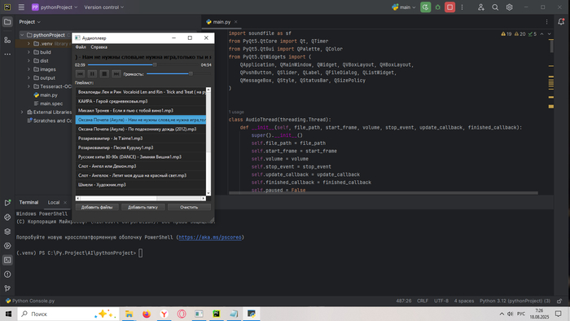Open the Version control dropdown

coord(104,7)
